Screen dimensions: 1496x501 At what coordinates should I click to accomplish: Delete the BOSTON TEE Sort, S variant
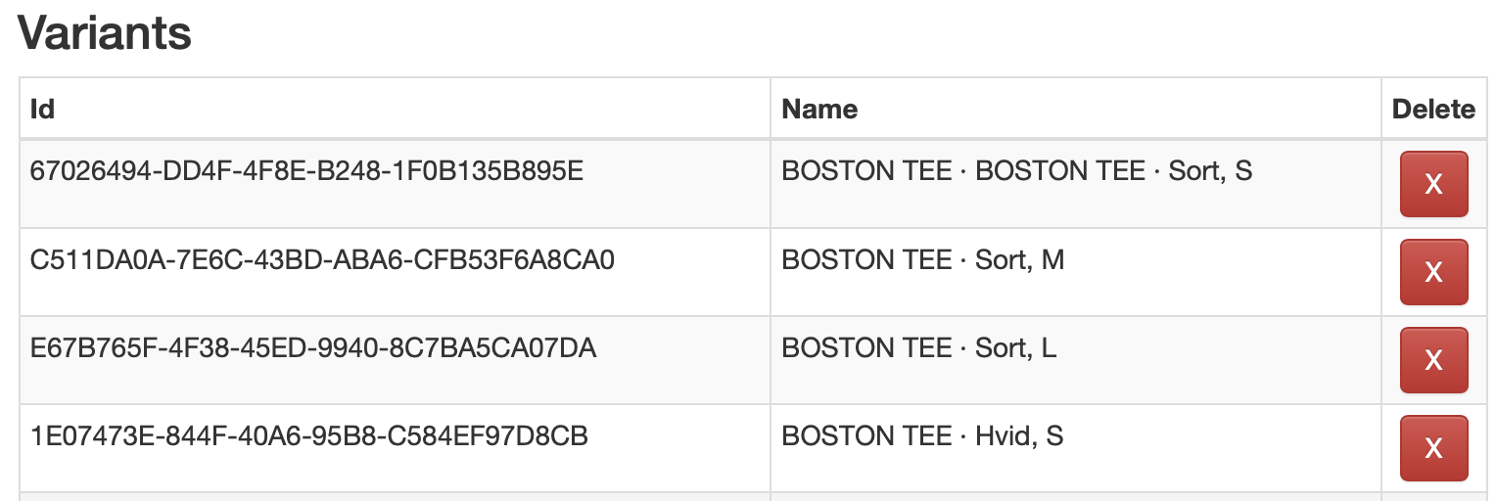pos(1433,184)
